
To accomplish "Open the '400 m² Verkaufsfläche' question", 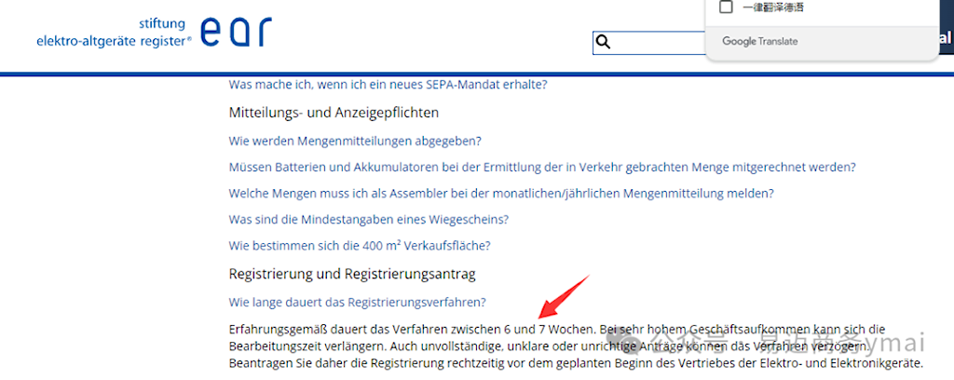I will pos(359,245).
